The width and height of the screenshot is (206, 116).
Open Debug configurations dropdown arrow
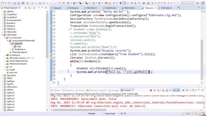(x=71, y=3)
